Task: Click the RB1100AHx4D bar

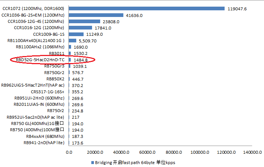Action: point(72,41)
